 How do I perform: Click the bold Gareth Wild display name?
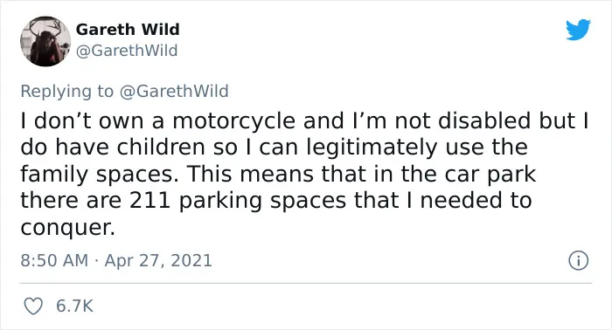[x=128, y=29]
